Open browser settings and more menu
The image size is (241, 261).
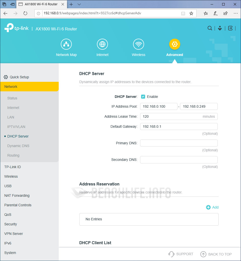click(235, 13)
